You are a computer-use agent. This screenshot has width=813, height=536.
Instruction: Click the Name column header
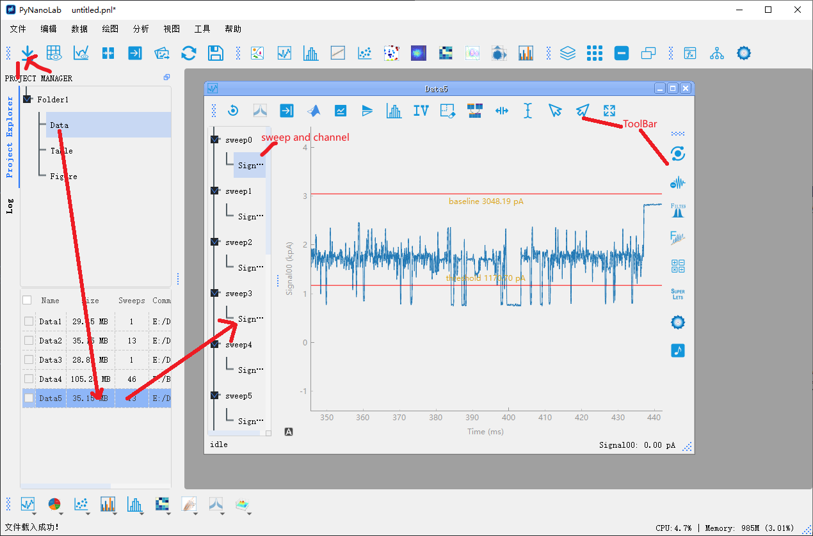point(50,300)
